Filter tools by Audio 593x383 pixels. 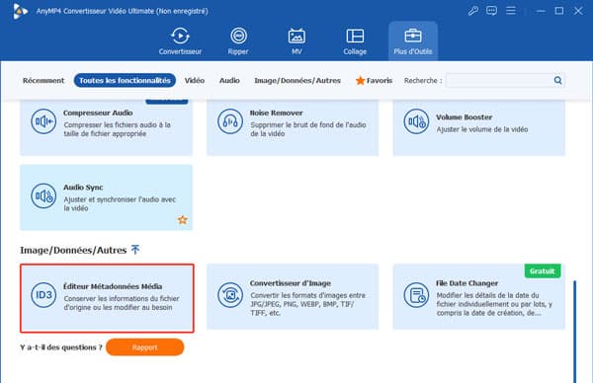[x=229, y=81]
